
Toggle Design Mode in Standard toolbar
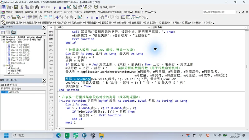click(x=69, y=7)
